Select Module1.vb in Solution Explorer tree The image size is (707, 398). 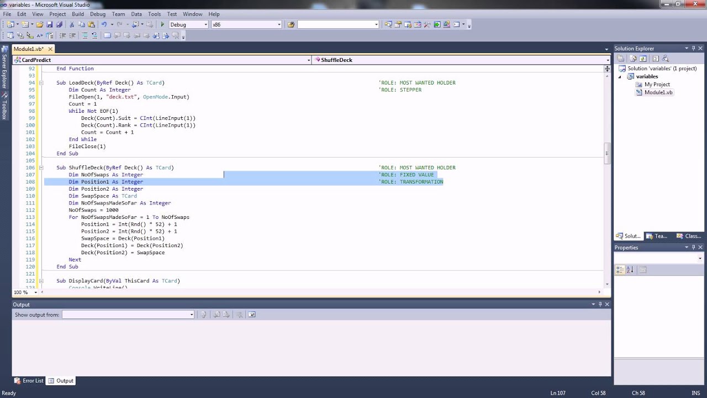[x=655, y=92]
